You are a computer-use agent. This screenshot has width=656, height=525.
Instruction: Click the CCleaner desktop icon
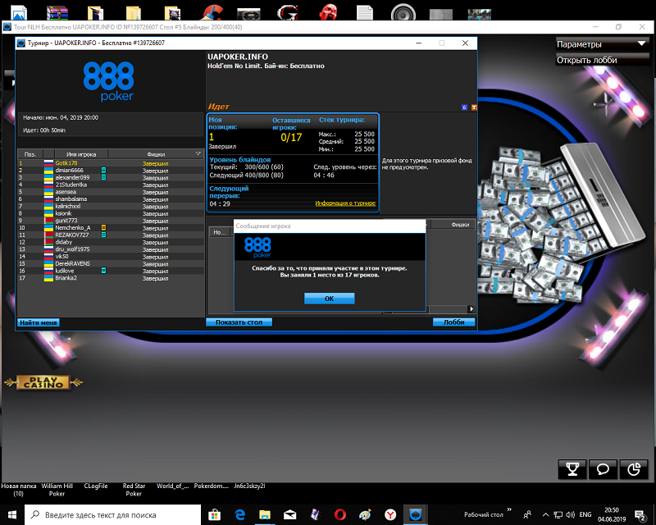coord(212,11)
